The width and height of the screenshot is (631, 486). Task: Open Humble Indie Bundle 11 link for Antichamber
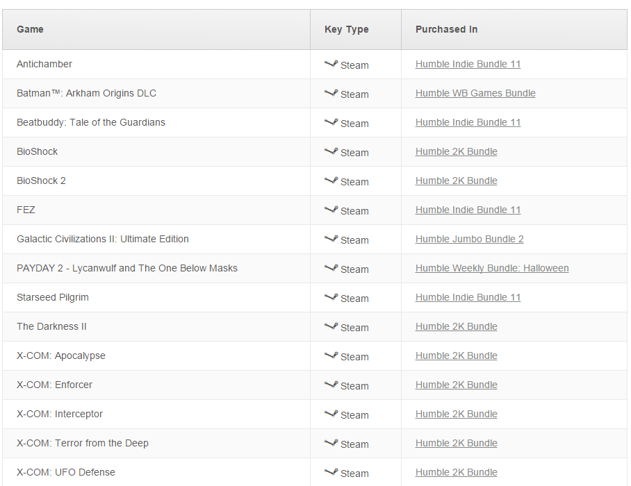[x=468, y=64]
